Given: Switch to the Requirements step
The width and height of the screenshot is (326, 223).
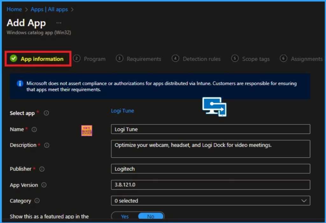Looking at the screenshot, I should coord(138,59).
